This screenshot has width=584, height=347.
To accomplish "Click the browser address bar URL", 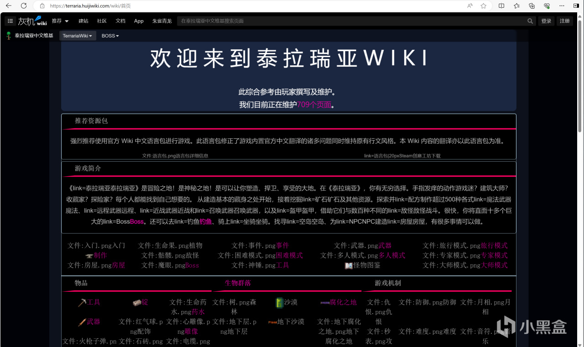I will pos(90,6).
